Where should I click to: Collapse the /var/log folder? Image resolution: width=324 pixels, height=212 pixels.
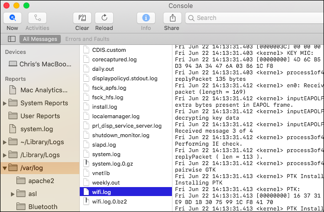(5, 168)
